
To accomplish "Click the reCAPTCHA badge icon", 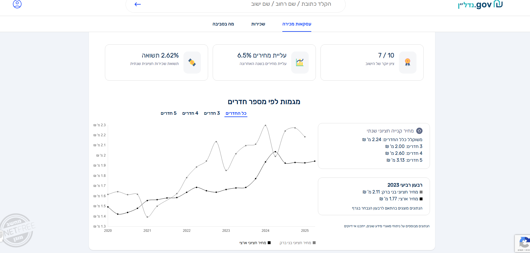I will (x=524, y=243).
